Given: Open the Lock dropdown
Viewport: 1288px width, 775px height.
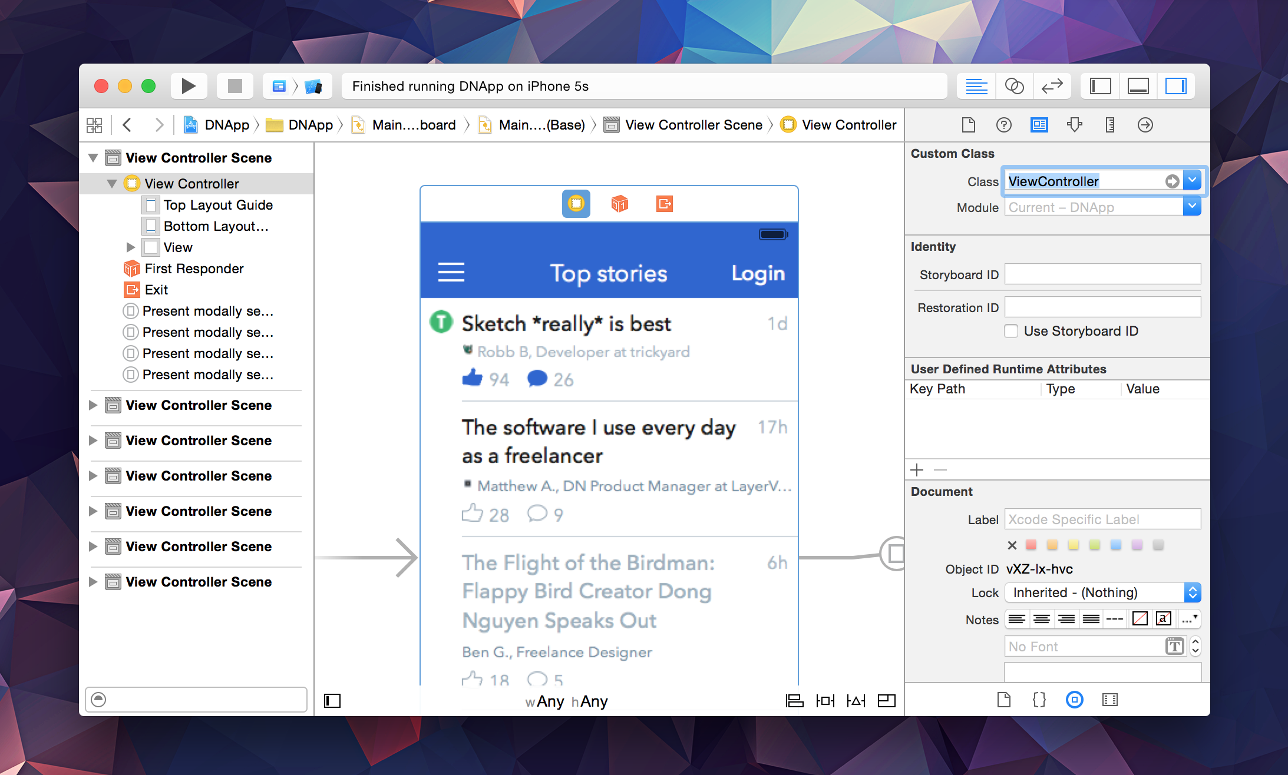Looking at the screenshot, I should point(1102,592).
